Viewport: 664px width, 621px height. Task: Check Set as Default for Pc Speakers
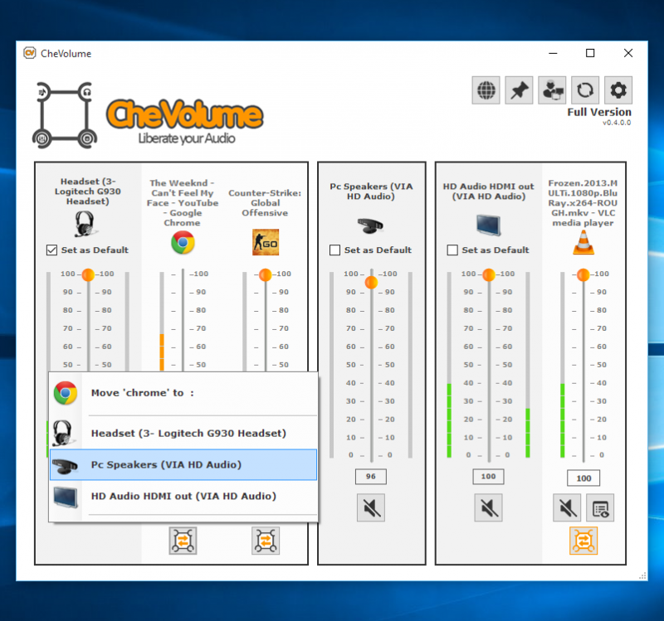334,250
